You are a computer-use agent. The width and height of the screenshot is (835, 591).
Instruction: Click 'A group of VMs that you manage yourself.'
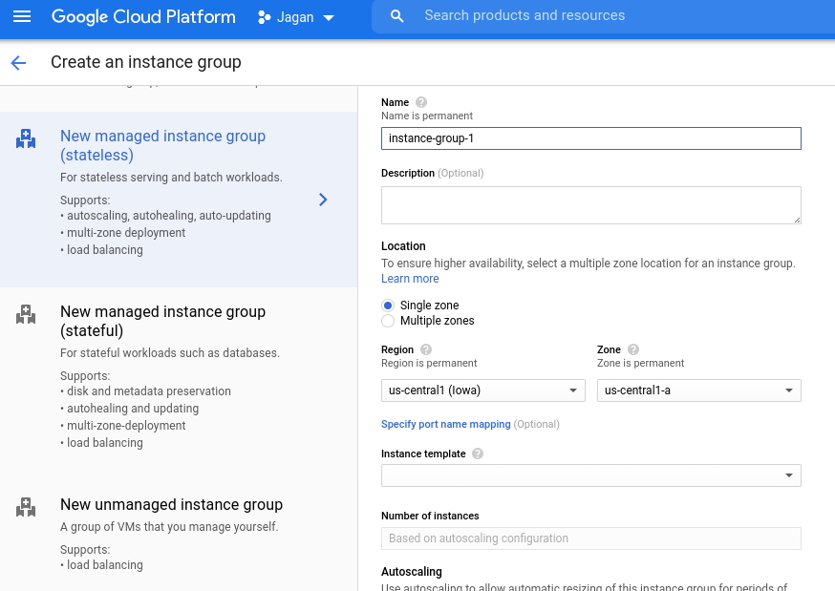(x=169, y=527)
